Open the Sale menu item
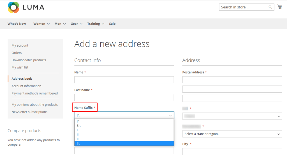This screenshot has width=287, height=158. [x=112, y=24]
